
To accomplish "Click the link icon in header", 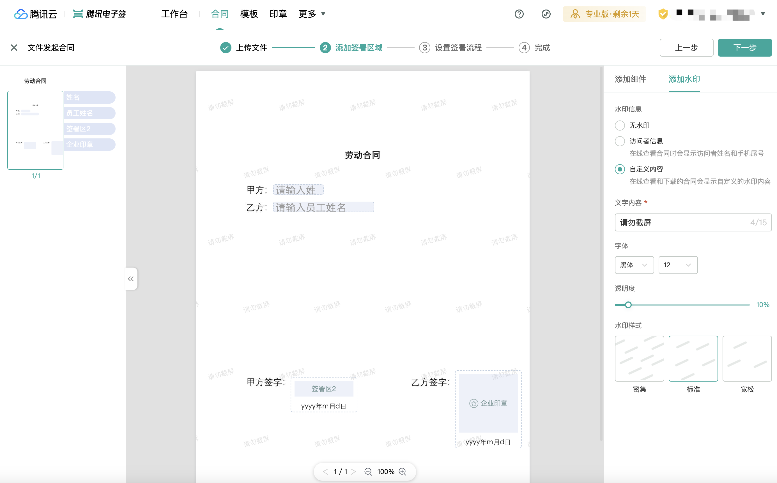I will [x=546, y=14].
